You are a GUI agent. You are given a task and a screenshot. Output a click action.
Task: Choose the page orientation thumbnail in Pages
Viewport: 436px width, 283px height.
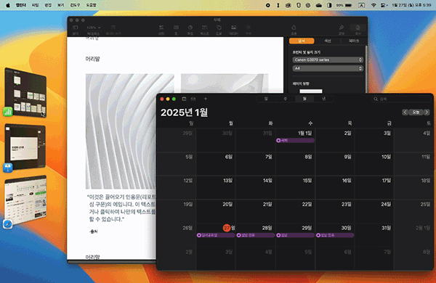pos(311,91)
